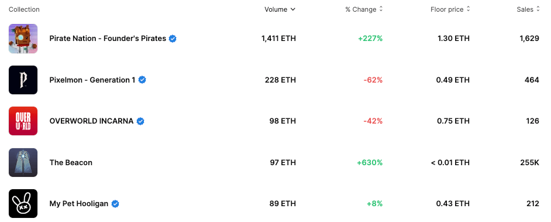Click The Beacon +630% change value

point(370,162)
